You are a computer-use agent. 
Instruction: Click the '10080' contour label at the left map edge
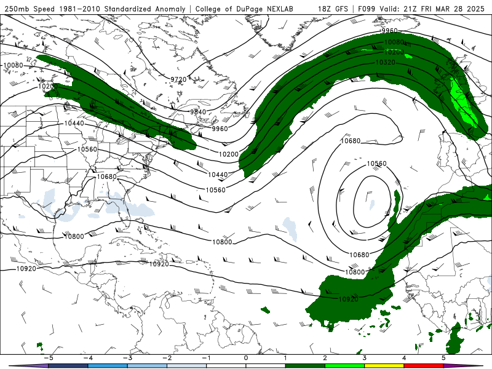coord(13,65)
